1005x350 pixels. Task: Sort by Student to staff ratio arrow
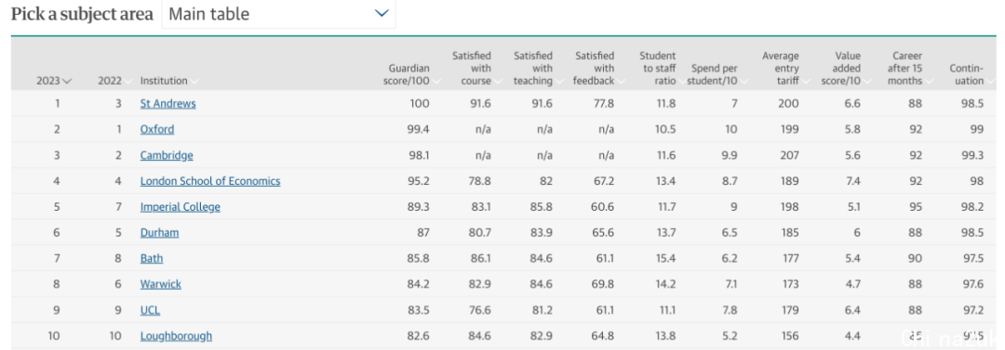pyautogui.click(x=682, y=82)
